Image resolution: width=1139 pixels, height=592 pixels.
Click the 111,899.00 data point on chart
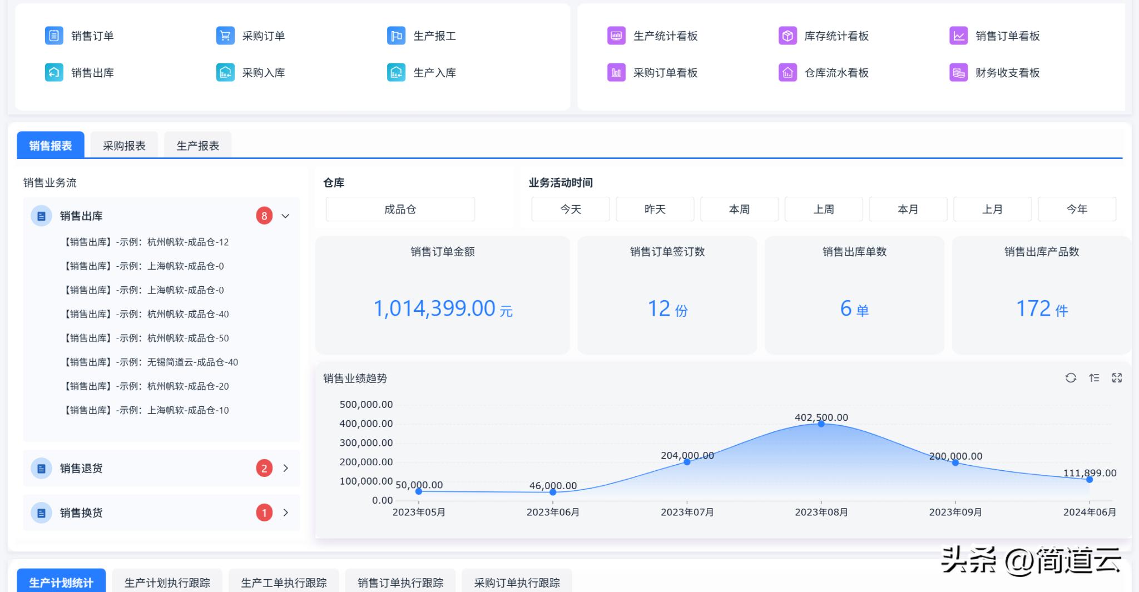(x=1090, y=479)
